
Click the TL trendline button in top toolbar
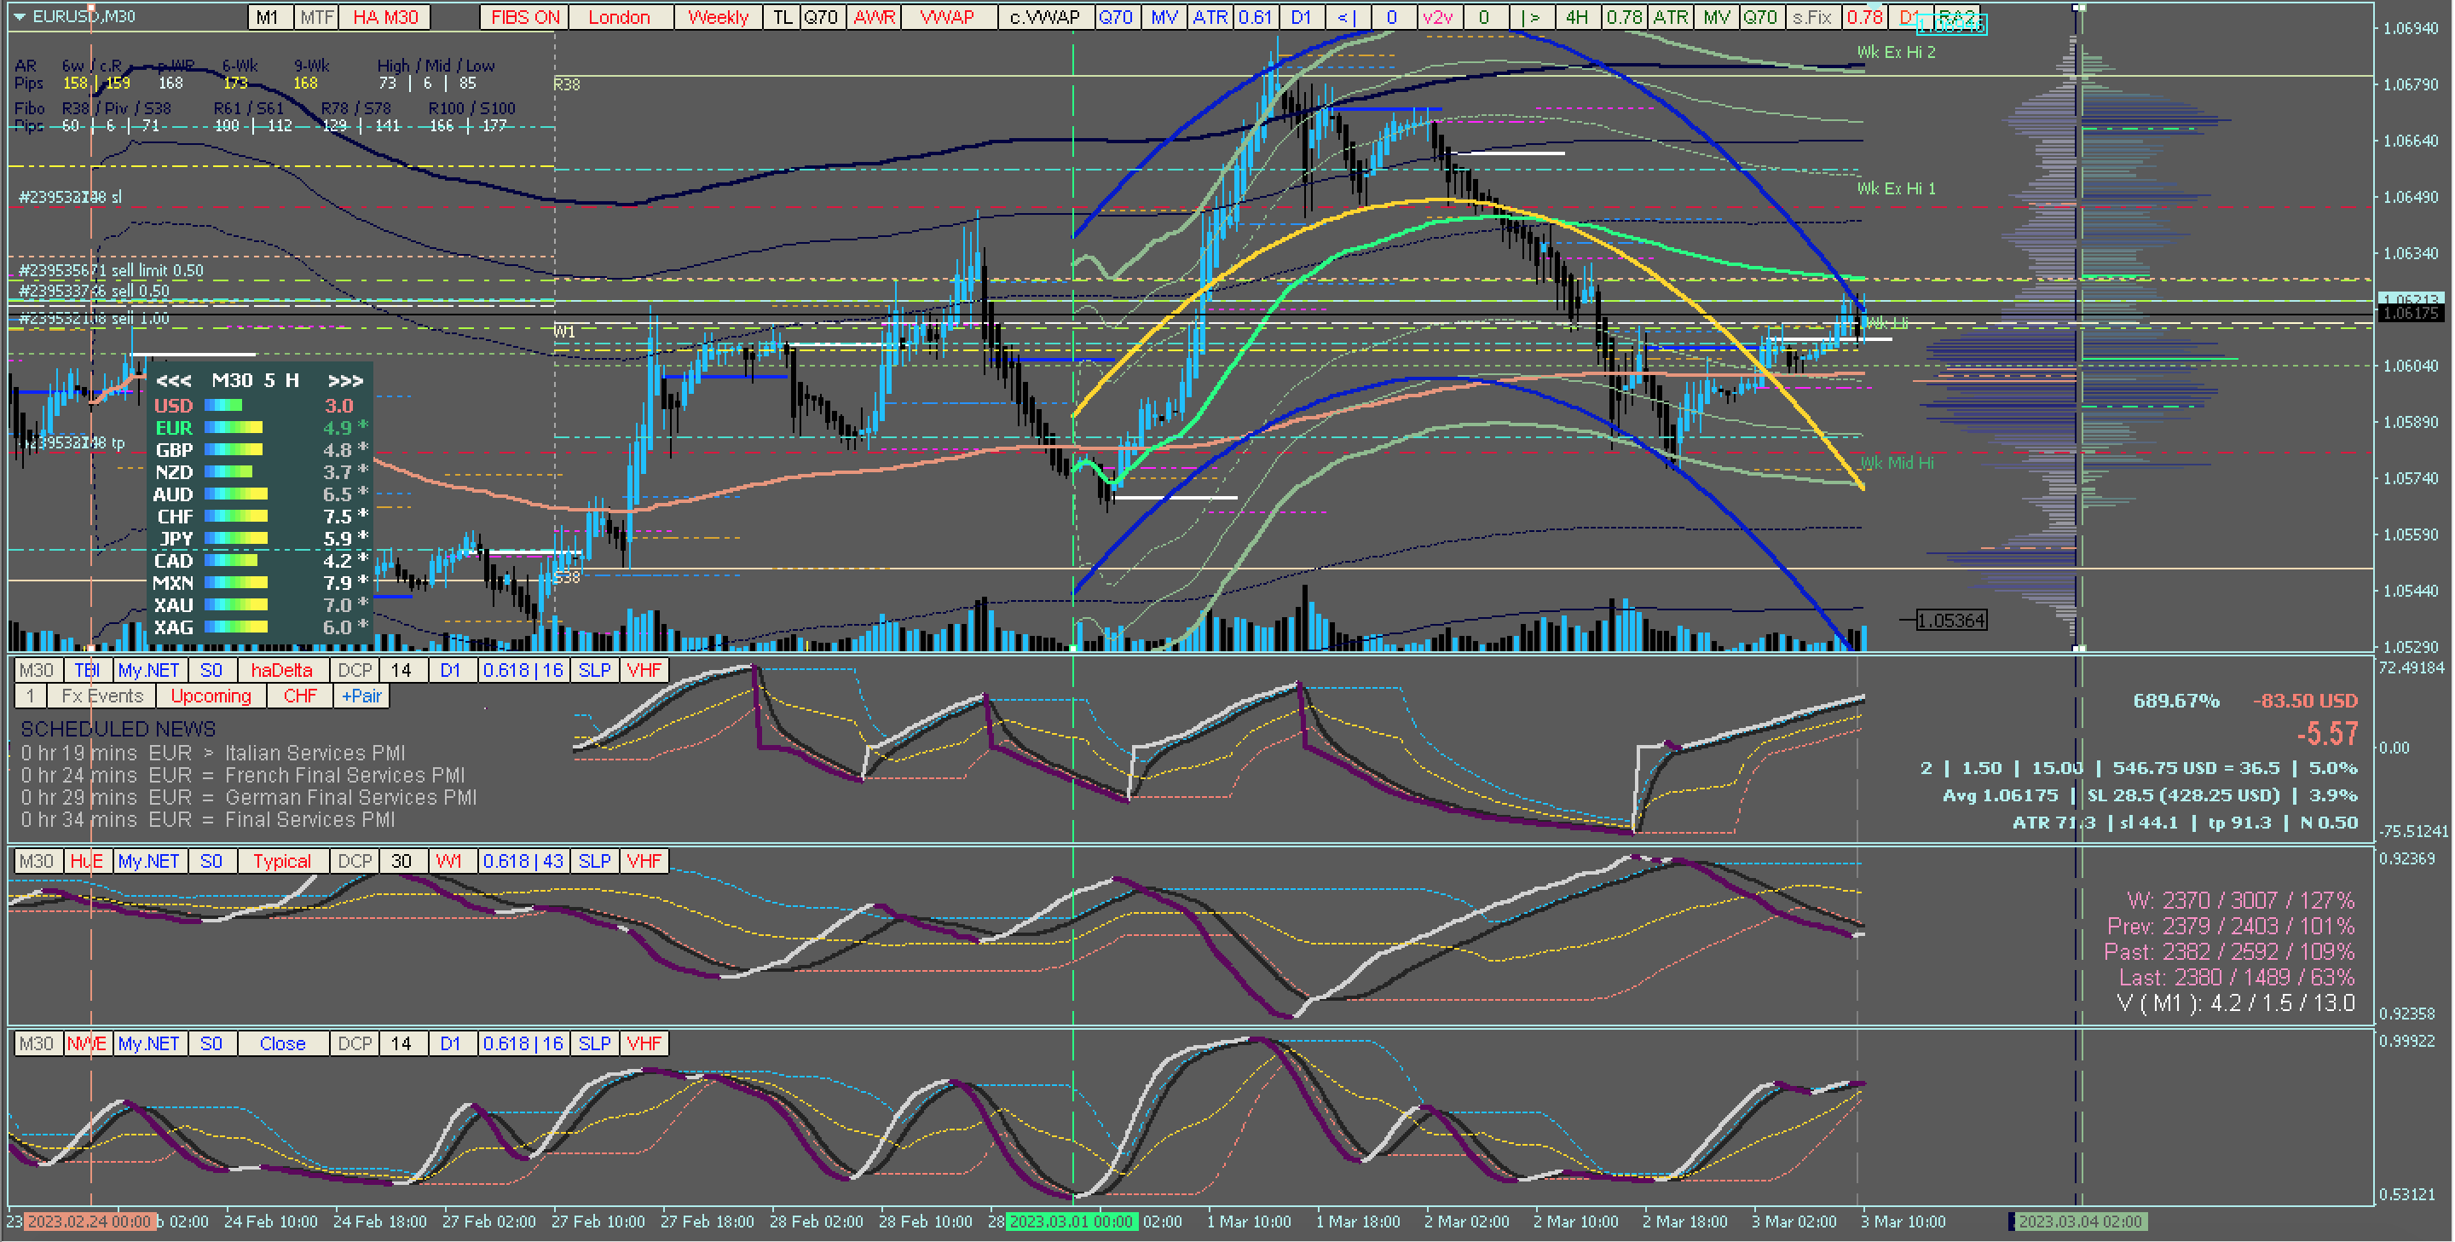(x=782, y=17)
